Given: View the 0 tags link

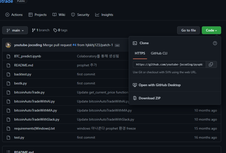Looking at the screenshot, I should click(60, 30).
